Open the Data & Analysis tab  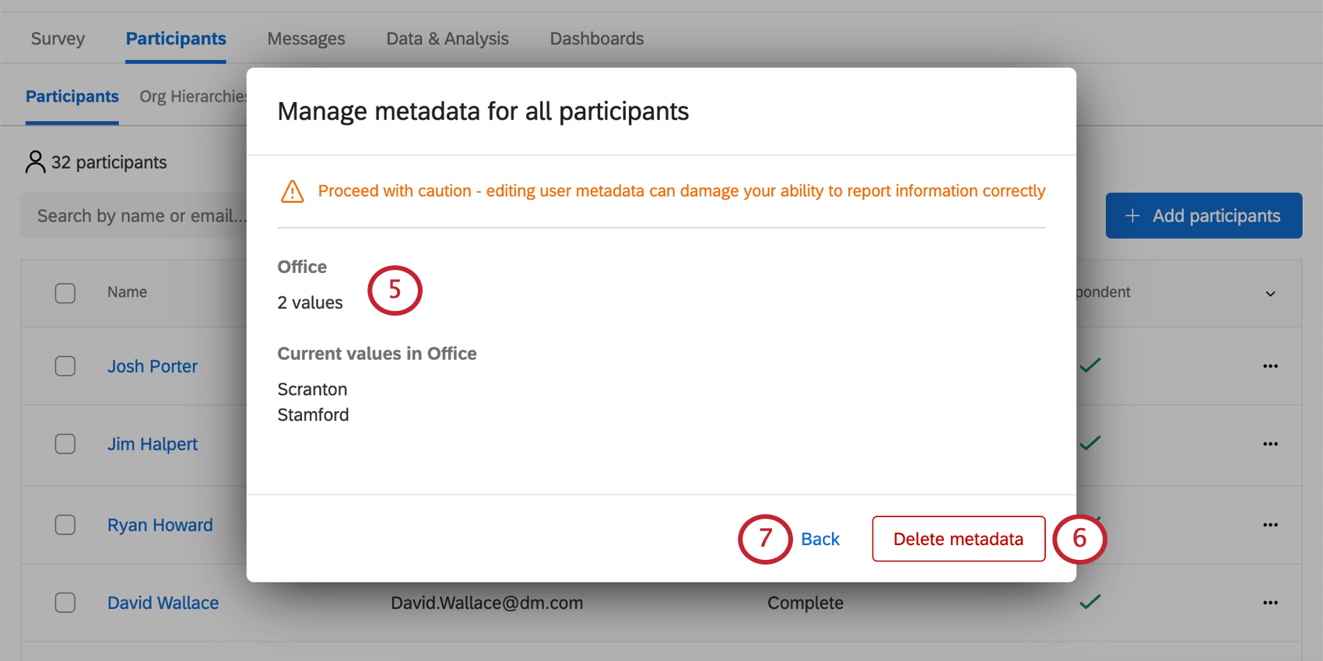(x=447, y=39)
